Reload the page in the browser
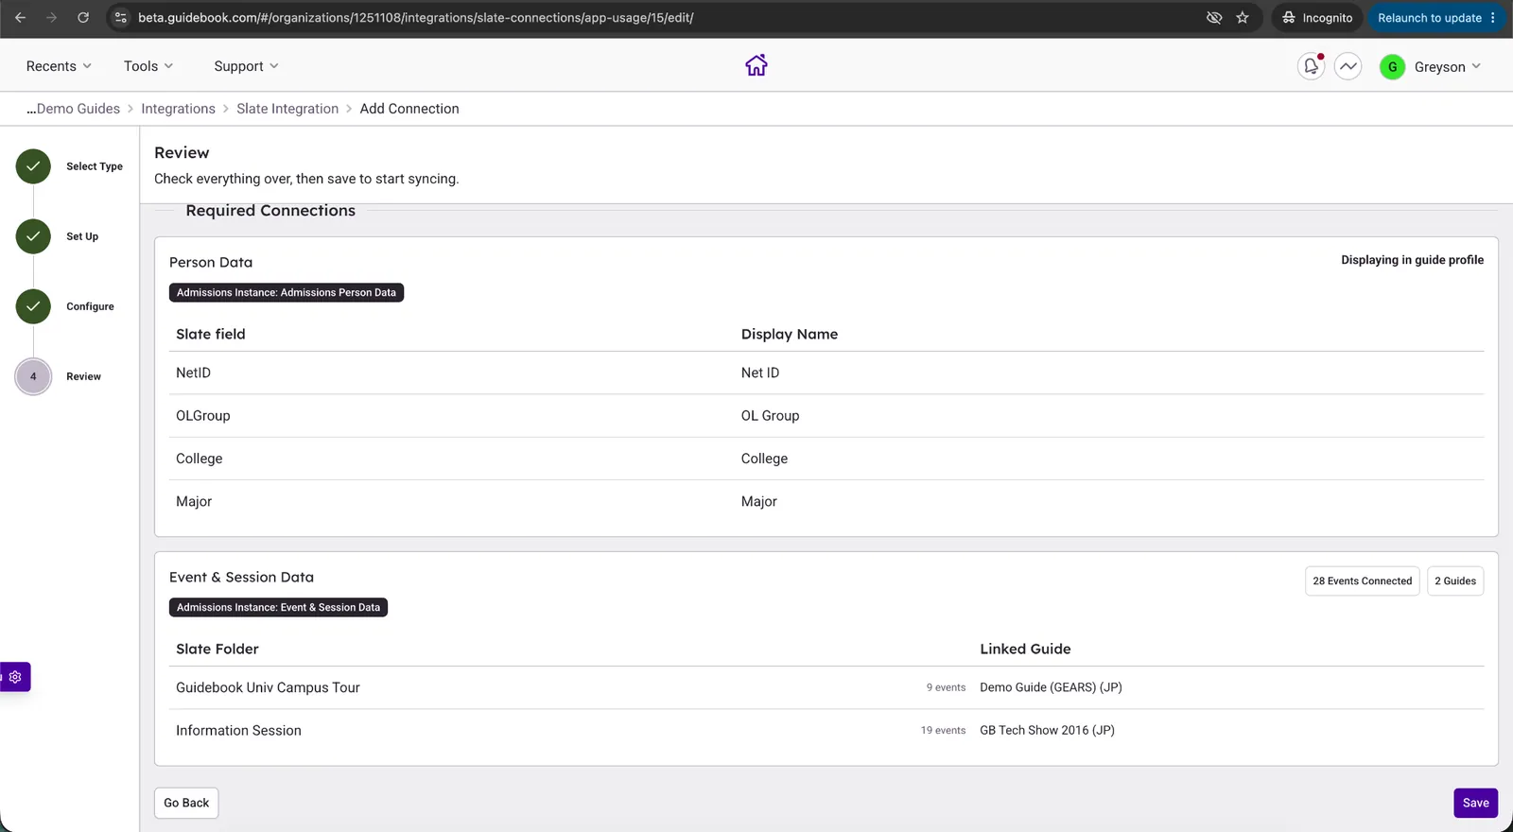The width and height of the screenshot is (1513, 832). (83, 18)
